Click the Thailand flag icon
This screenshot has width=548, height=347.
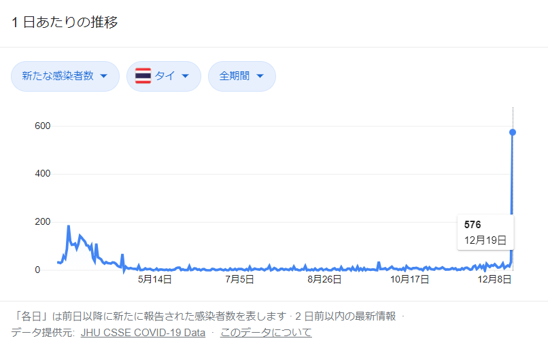click(x=143, y=76)
